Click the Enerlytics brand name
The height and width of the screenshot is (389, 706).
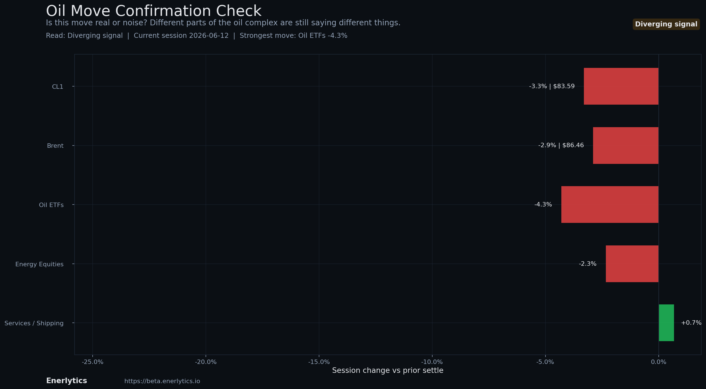(66, 381)
